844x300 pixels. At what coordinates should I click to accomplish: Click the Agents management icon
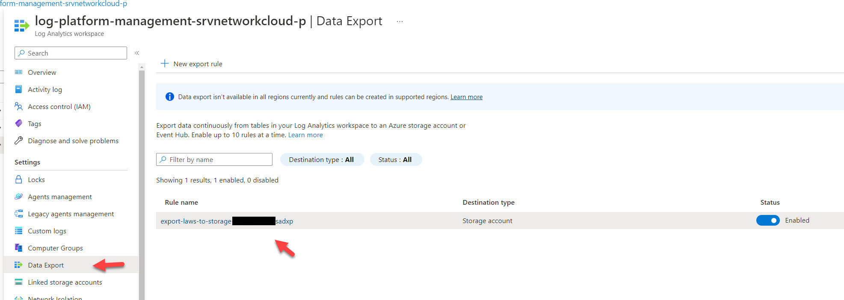[18, 197]
